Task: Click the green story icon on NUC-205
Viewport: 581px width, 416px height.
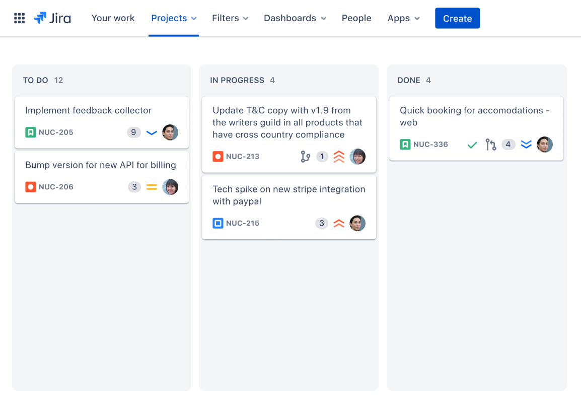Action: point(30,132)
